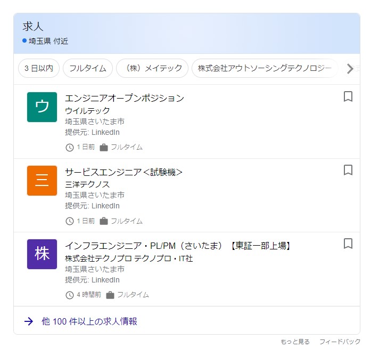This screenshot has height=356, width=379.
Task: Click clock icon in 三洋テクノス job row
Action: (70, 221)
